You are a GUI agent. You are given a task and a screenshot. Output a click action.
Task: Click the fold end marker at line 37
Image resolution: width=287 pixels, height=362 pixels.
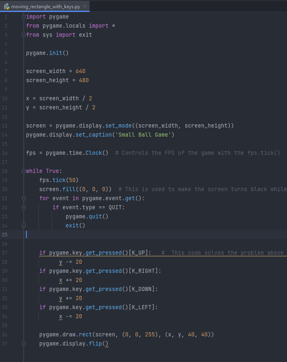point(24,343)
